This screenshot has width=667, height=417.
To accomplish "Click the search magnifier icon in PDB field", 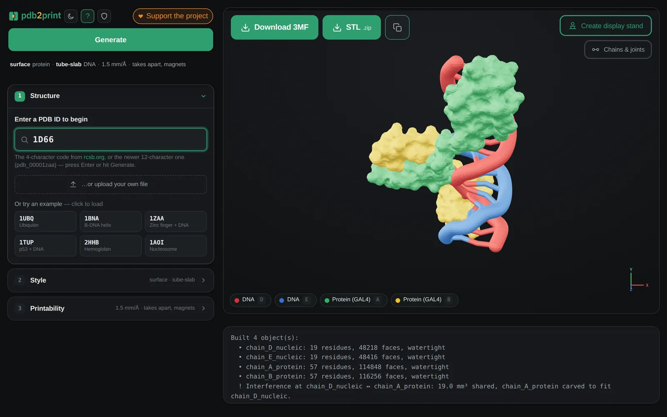I will (25, 140).
